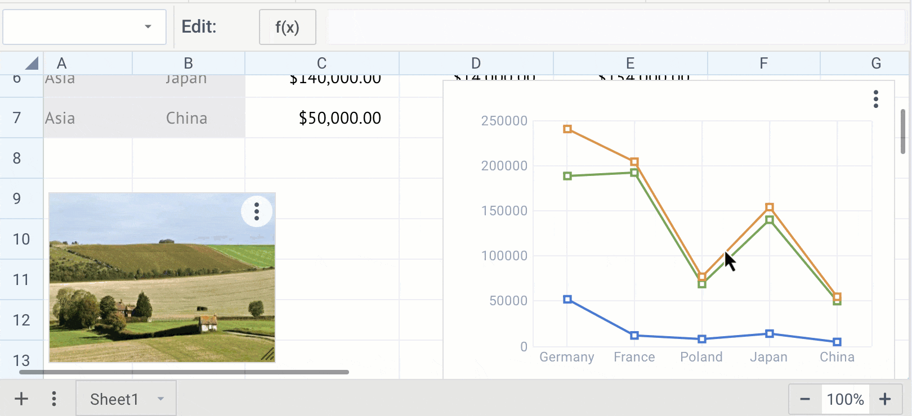
Task: Click the select-all corner triangle
Action: (x=32, y=63)
